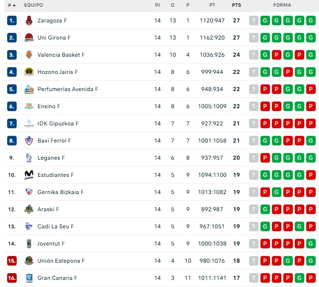Click Gran Canaria F's green G form badge
The height and width of the screenshot is (287, 319).
coord(299,278)
